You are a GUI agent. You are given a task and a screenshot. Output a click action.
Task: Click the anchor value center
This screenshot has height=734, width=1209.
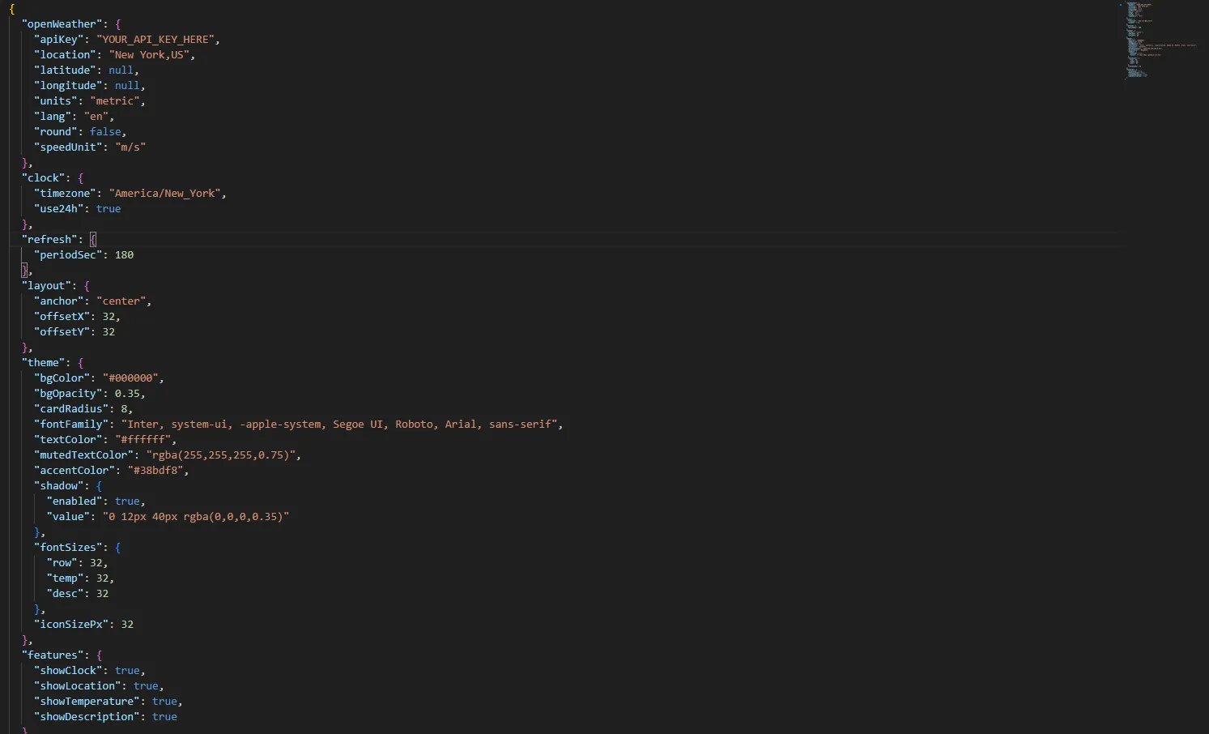pyautogui.click(x=121, y=301)
